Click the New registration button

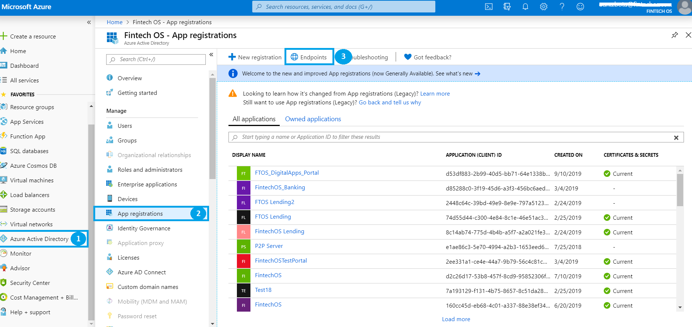[x=255, y=57]
